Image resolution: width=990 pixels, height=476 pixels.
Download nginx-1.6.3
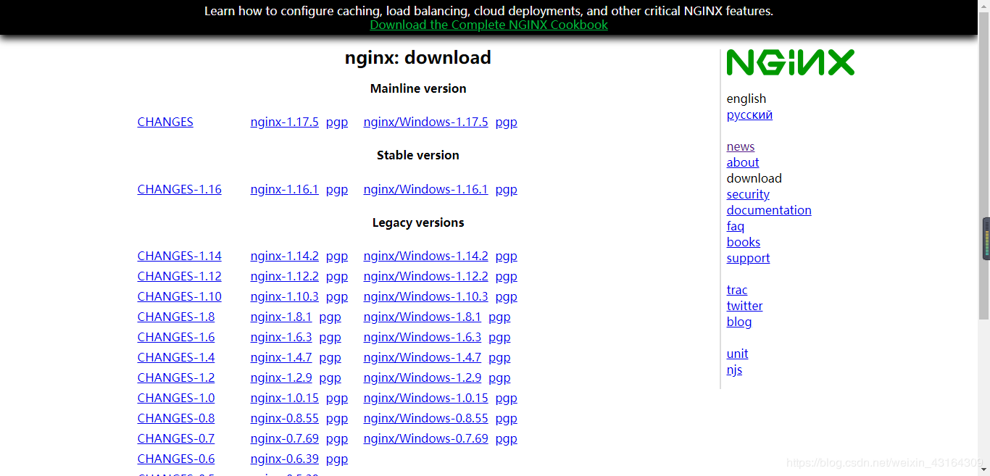(281, 337)
